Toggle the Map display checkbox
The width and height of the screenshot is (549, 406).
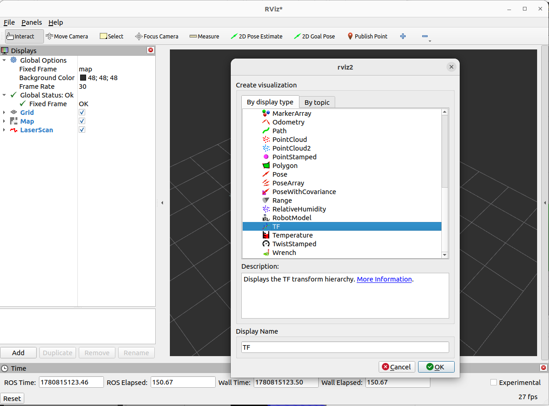82,121
